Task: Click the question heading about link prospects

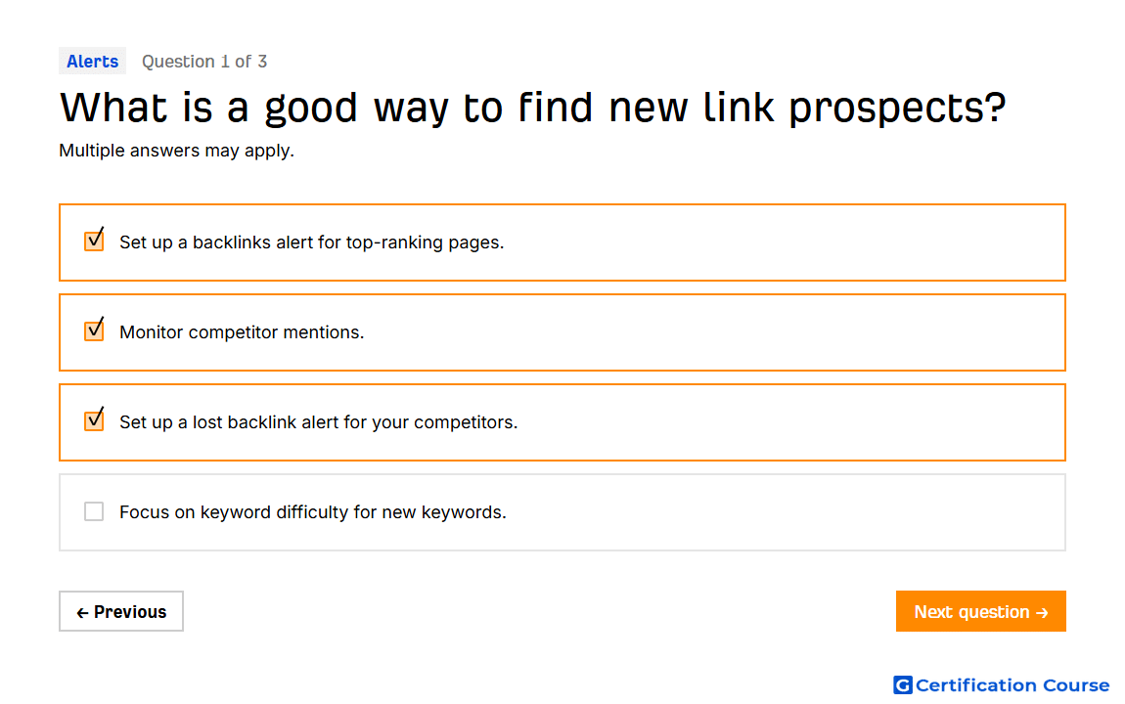Action: (x=533, y=108)
